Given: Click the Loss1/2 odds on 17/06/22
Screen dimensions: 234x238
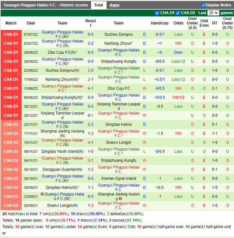Looking at the screenshot, I should pyautogui.click(x=178, y=79).
